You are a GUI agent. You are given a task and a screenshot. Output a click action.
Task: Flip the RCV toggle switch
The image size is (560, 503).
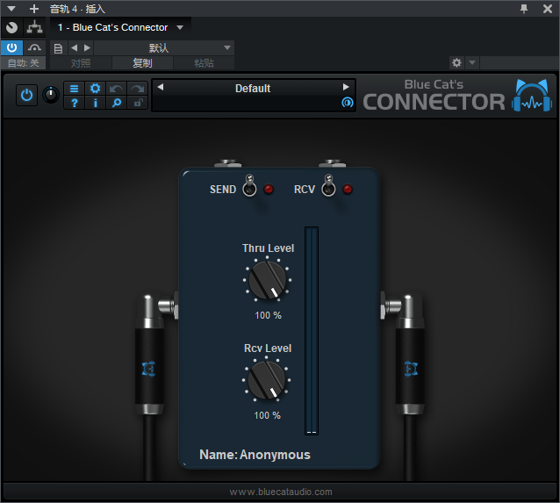coord(328,188)
